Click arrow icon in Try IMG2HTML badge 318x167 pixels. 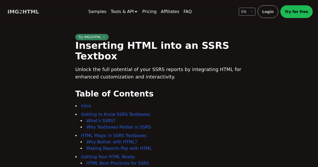tap(104, 37)
